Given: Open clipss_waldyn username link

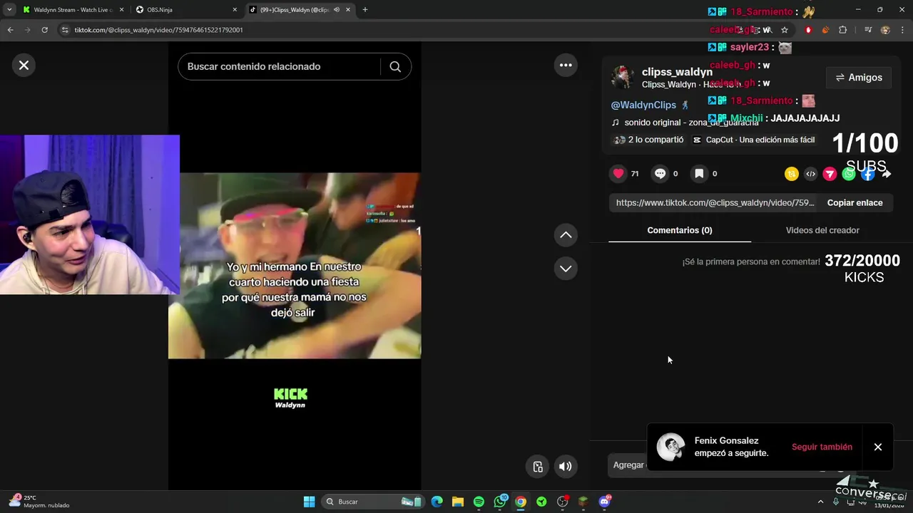Looking at the screenshot, I should tap(677, 72).
